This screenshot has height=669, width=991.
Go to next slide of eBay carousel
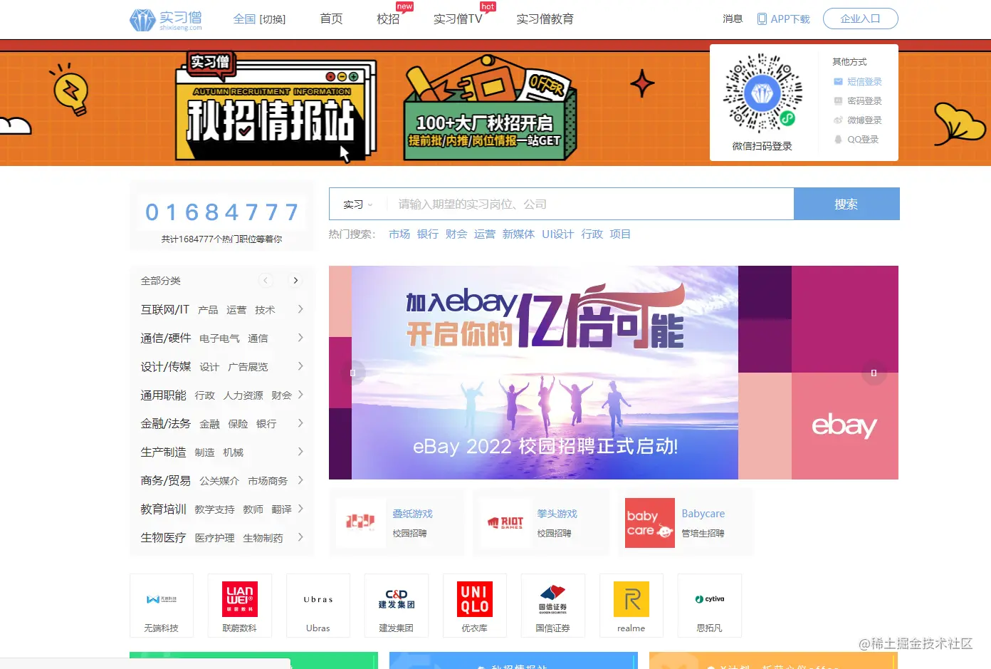click(874, 373)
